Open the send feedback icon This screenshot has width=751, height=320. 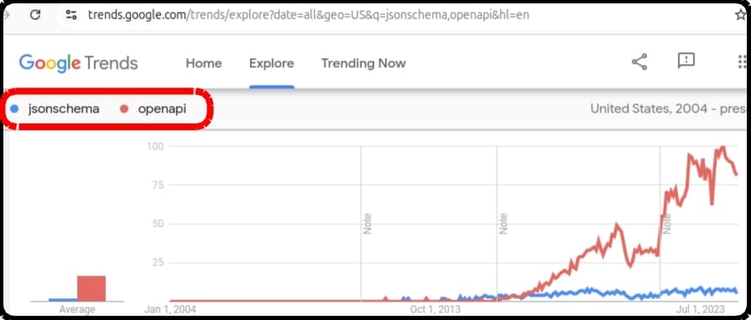(x=686, y=61)
